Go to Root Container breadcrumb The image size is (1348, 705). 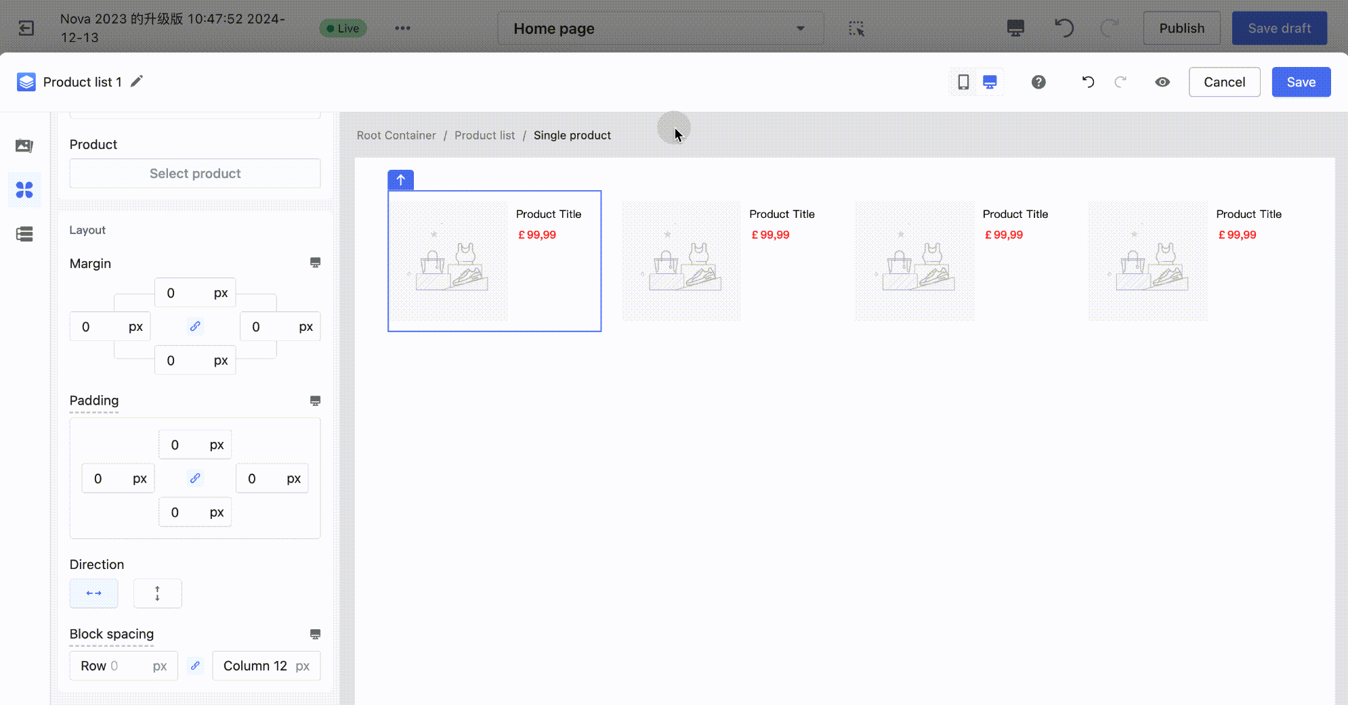tap(396, 135)
